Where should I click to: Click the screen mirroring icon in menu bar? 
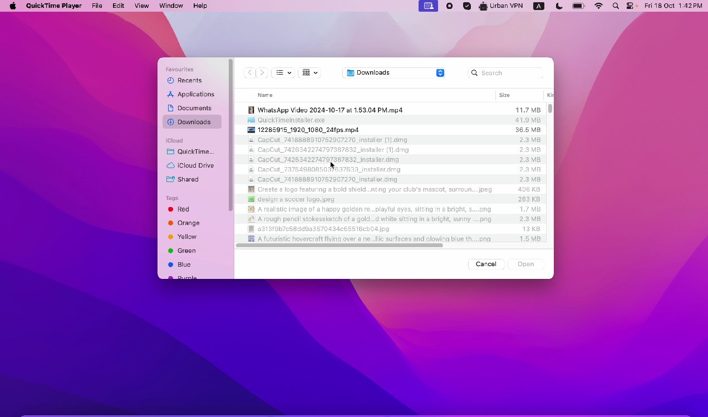click(429, 6)
